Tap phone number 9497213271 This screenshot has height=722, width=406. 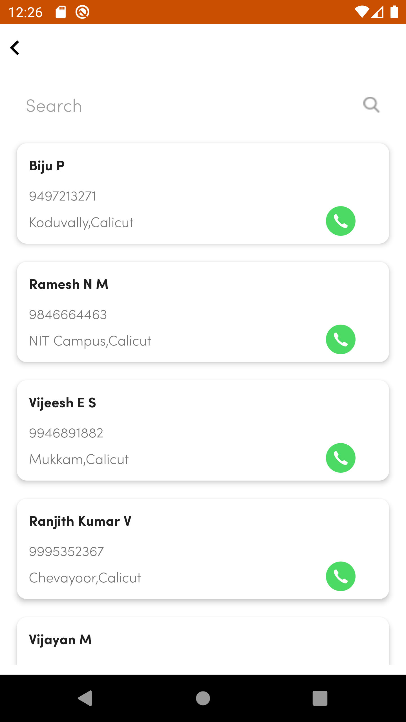coord(63,196)
